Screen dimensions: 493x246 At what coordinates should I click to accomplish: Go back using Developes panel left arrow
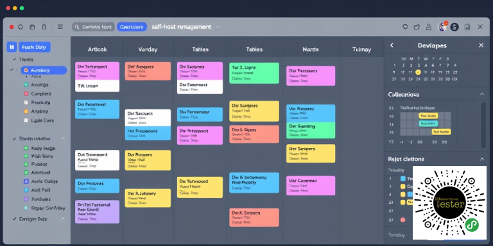pyautogui.click(x=392, y=45)
